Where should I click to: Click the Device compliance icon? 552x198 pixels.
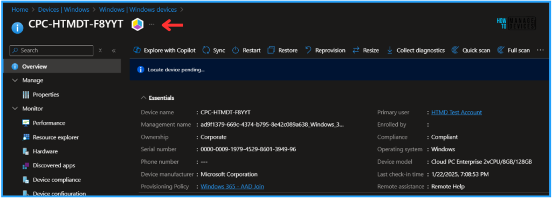coord(26,180)
